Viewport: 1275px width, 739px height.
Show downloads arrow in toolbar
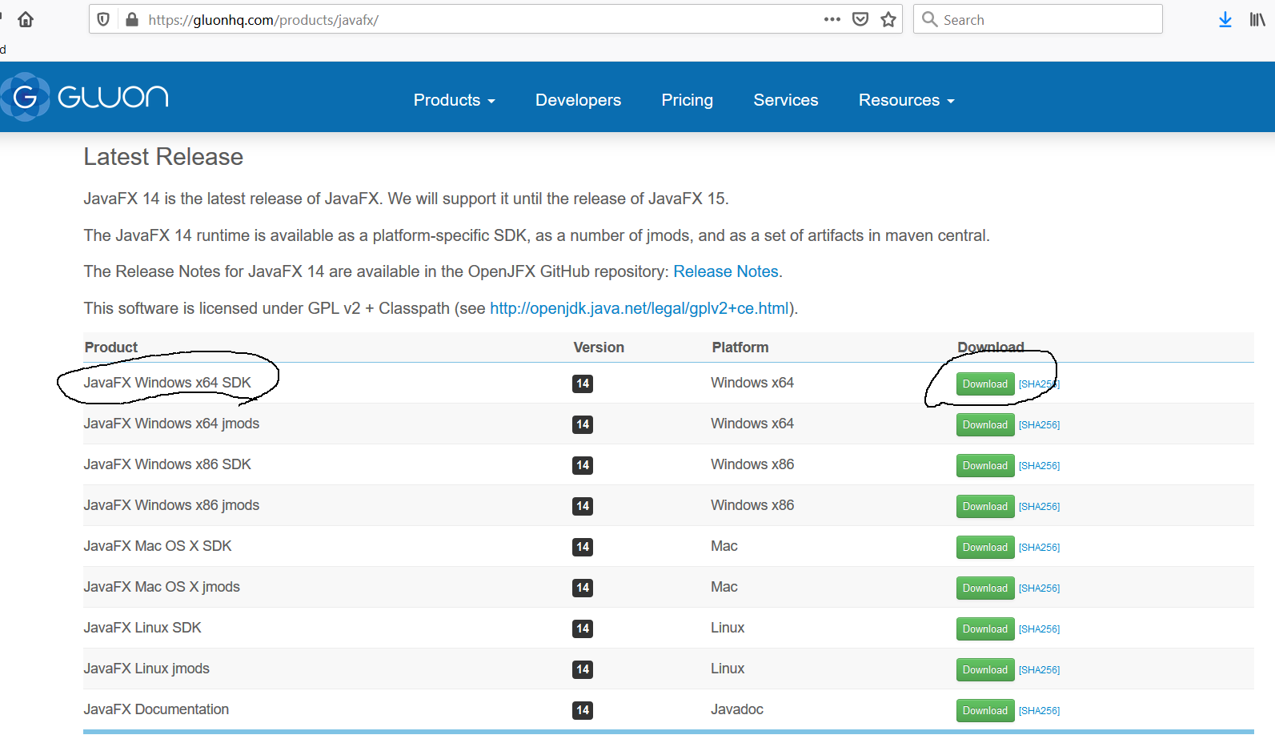click(x=1225, y=19)
